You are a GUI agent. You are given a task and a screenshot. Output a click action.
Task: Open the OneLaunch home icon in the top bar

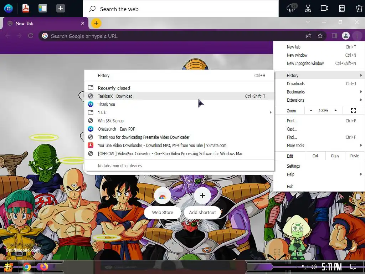(x=9, y=9)
